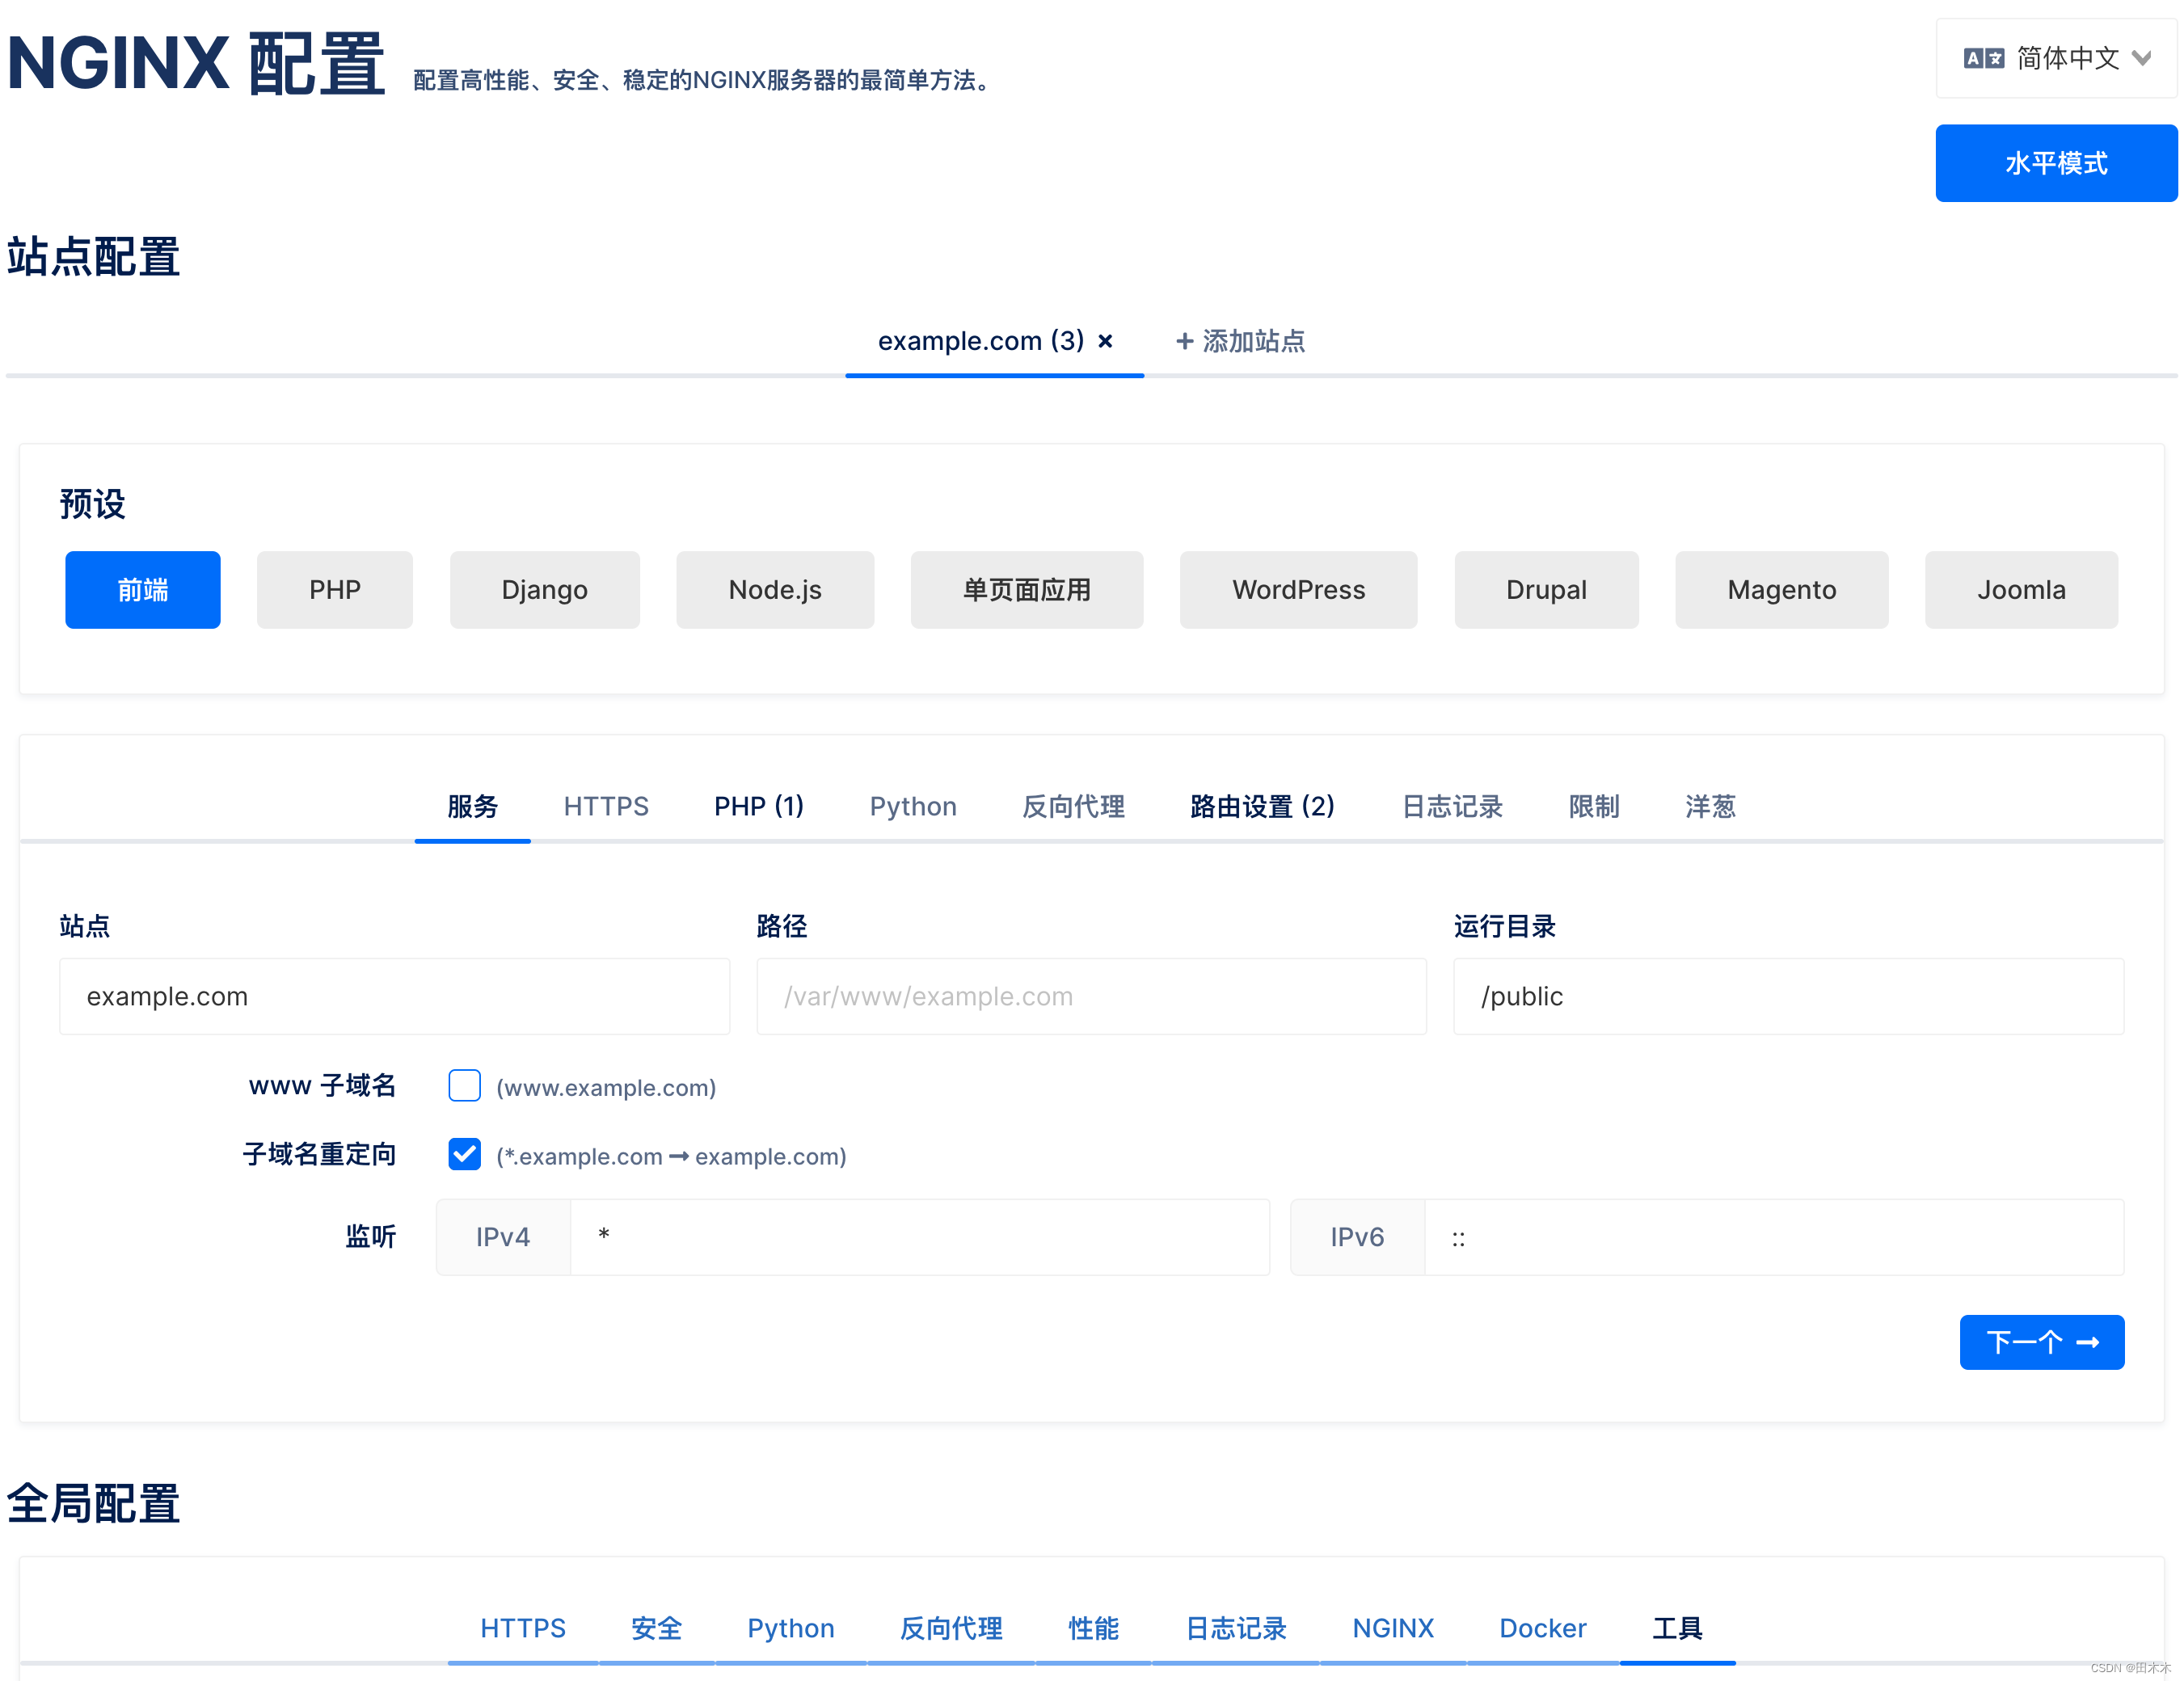Open the global 日志记录 tab

[1236, 1629]
